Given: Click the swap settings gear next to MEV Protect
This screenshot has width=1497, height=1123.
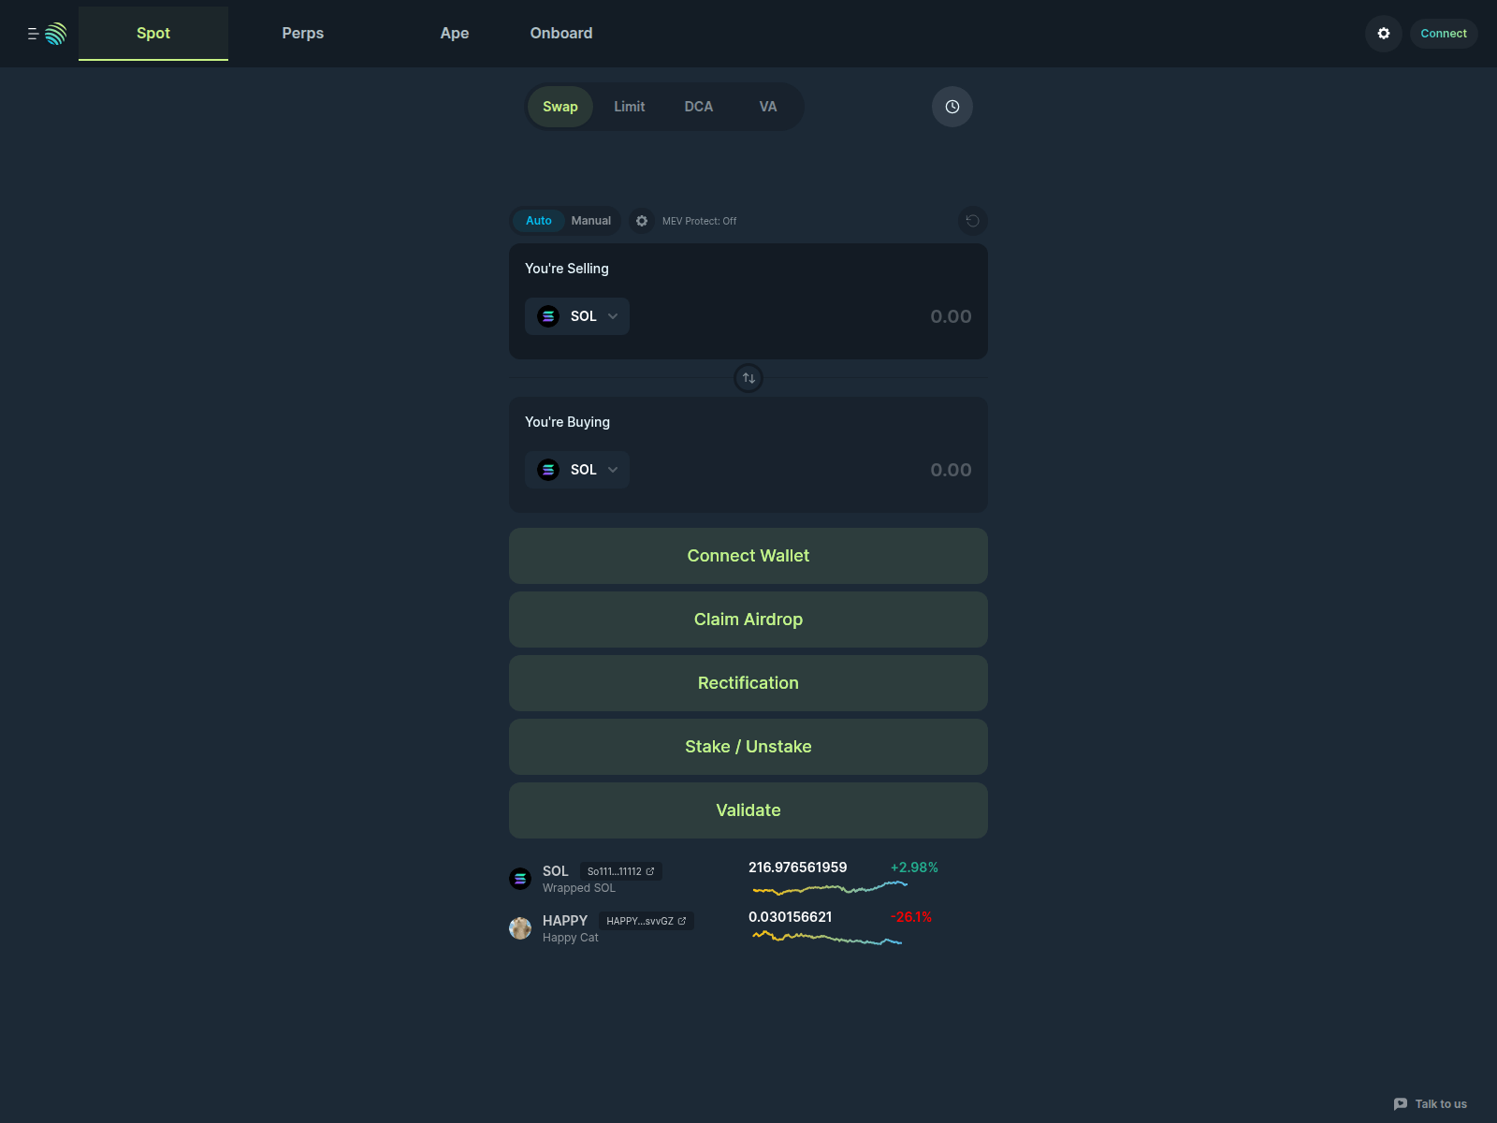Looking at the screenshot, I should click(642, 221).
